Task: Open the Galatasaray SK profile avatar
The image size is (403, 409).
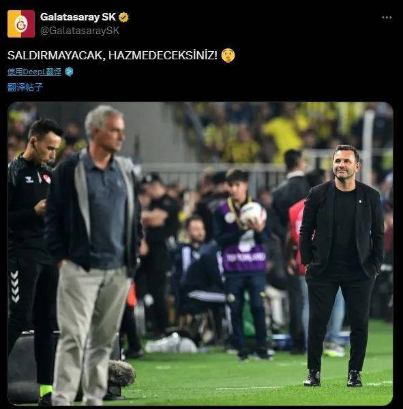Action: click(x=21, y=24)
